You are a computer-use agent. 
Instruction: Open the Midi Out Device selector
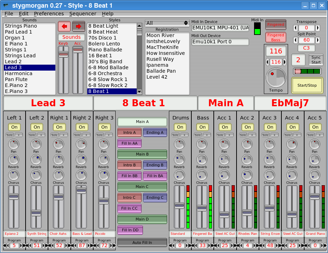point(220,42)
